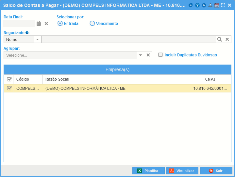
Task: Sort by the Razão Social column header
Action: tap(116, 79)
